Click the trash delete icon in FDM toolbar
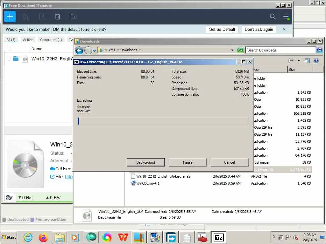 58,17
